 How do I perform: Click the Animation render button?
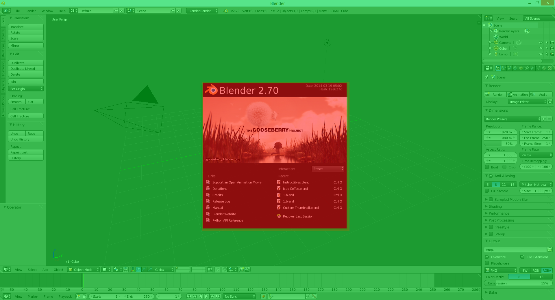pyautogui.click(x=518, y=94)
